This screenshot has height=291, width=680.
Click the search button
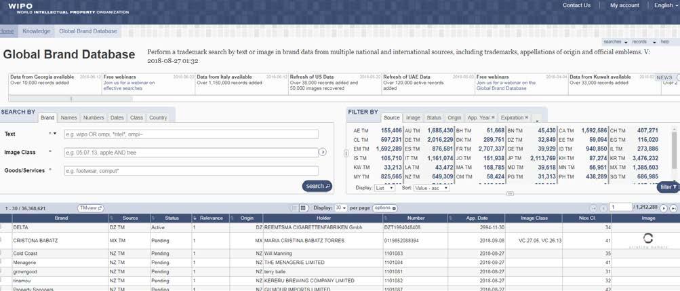tap(317, 186)
